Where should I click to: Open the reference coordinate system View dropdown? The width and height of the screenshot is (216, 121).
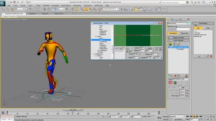pyautogui.click(x=60, y=9)
